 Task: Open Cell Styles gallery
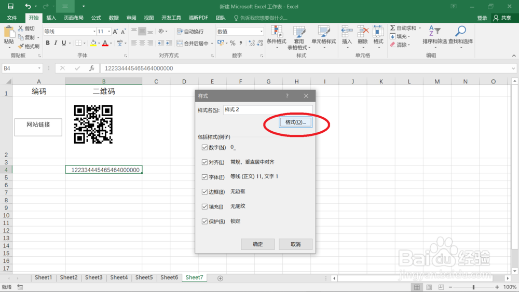click(324, 37)
